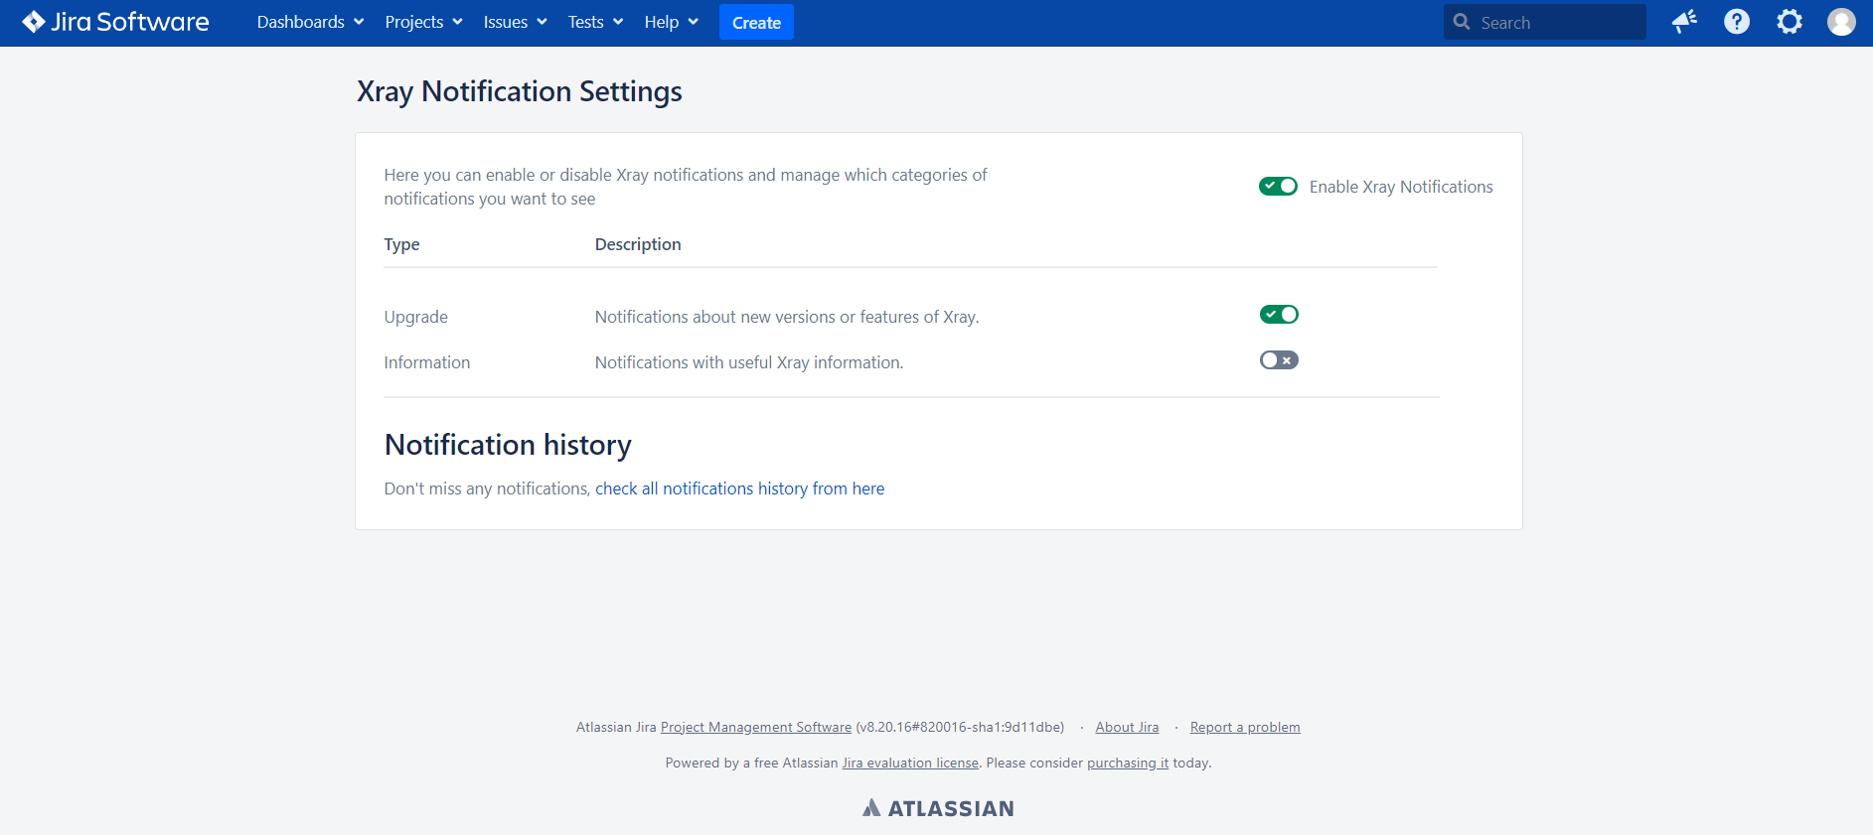Screen dimensions: 1873x835
Task: Open the About Jira link
Action: point(1127,727)
